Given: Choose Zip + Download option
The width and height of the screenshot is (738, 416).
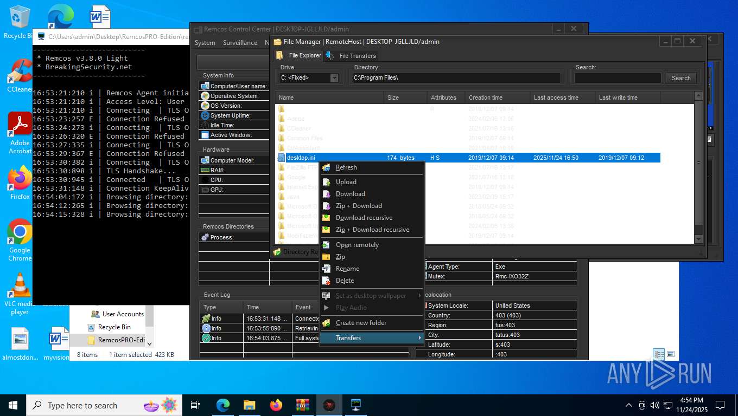Looking at the screenshot, I should [359, 206].
